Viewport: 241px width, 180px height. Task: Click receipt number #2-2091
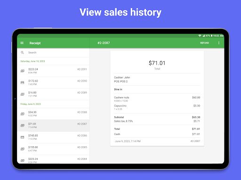click(x=82, y=69)
